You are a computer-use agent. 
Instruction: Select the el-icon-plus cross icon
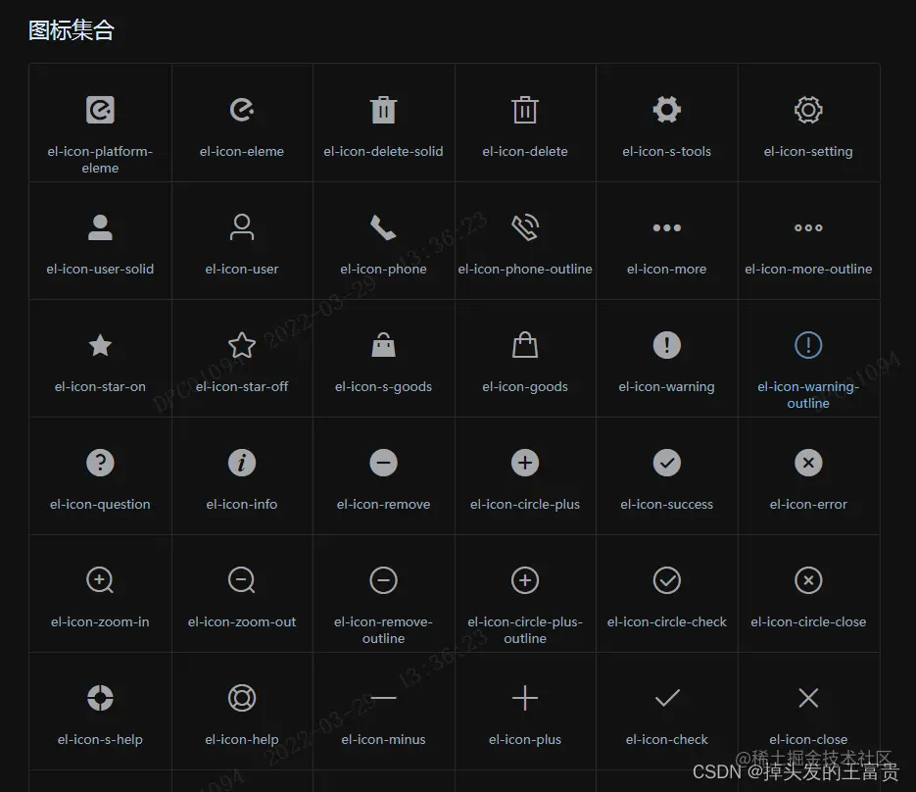[525, 698]
